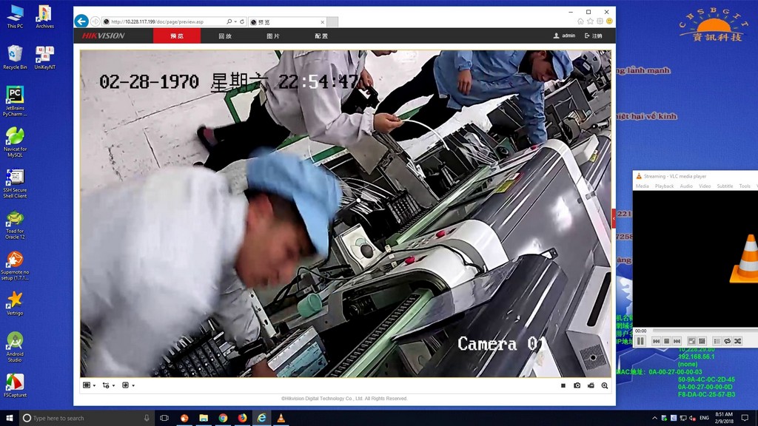Click the admin user link

click(564, 35)
